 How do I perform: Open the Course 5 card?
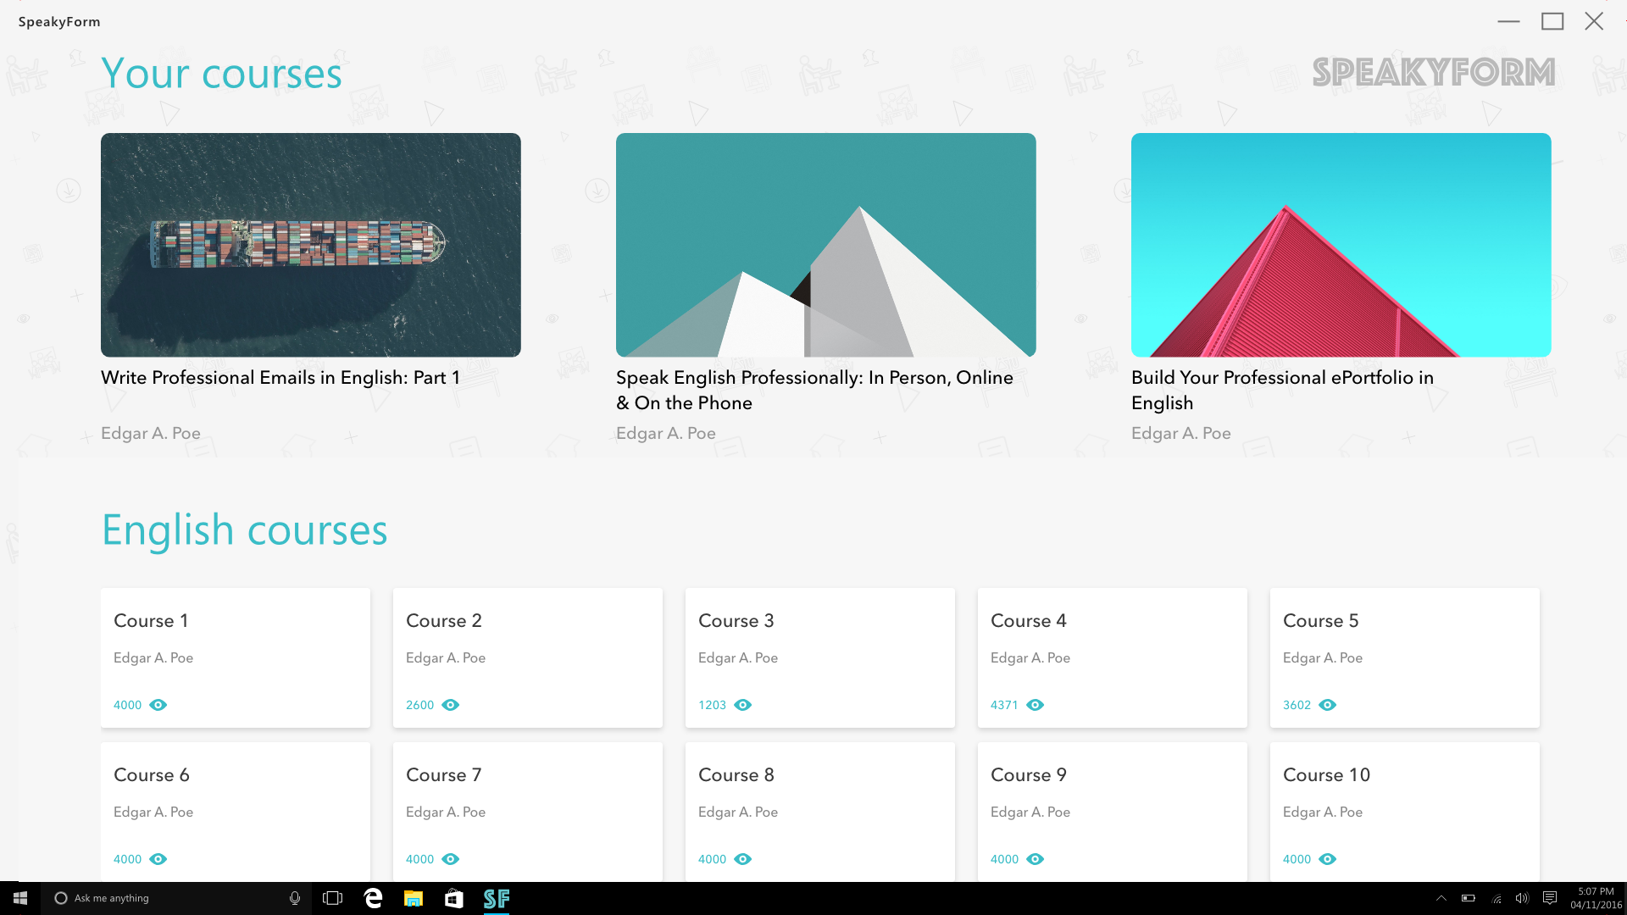click(x=1405, y=657)
